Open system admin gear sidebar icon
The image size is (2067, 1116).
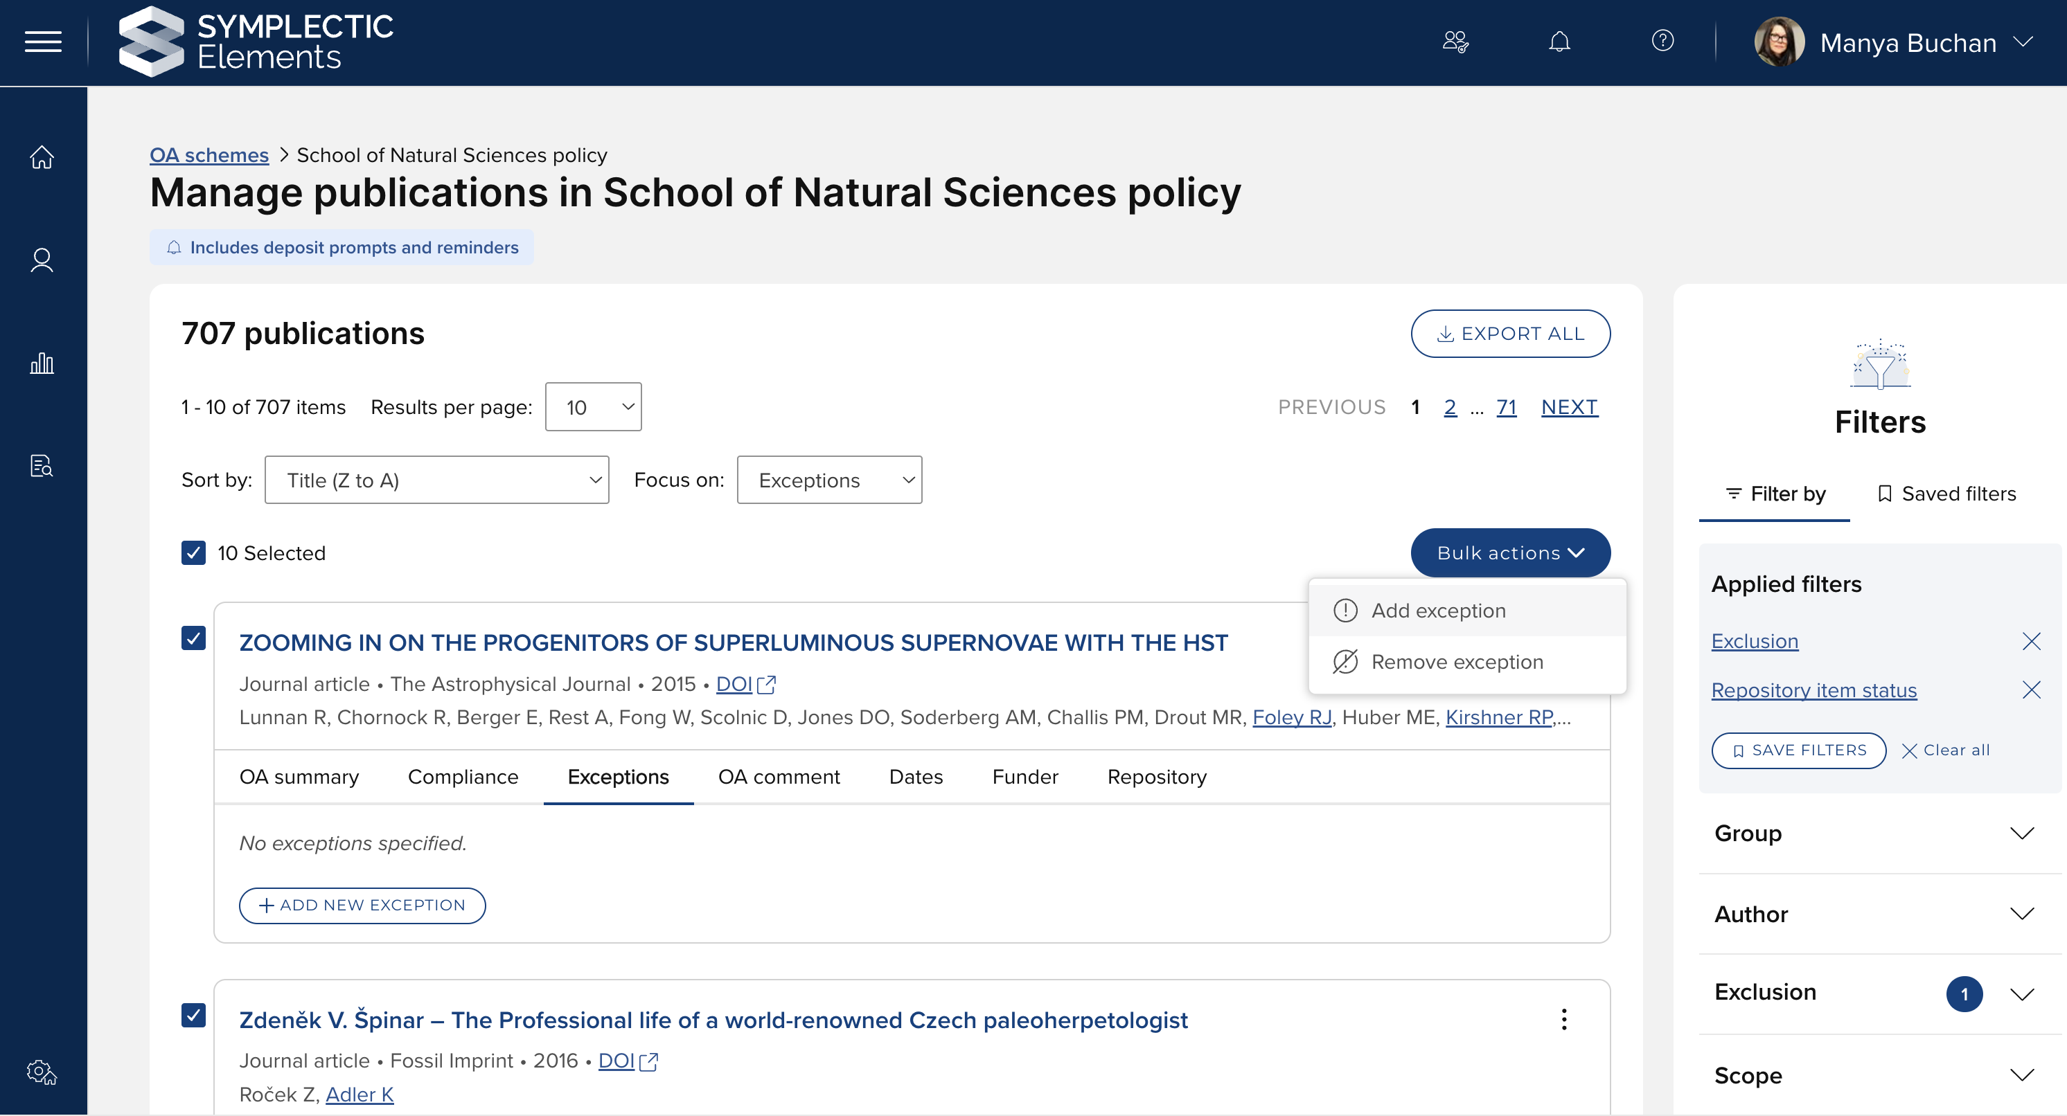42,1072
